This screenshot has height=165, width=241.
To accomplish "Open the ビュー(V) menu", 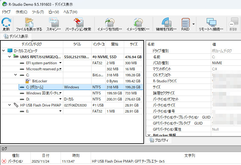I will click(x=54, y=12).
